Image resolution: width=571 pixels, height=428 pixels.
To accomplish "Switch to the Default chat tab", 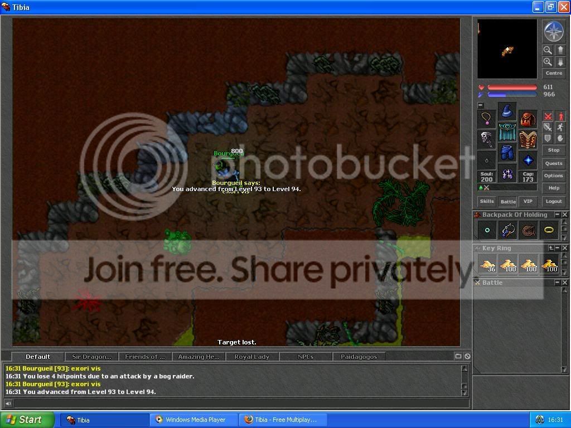I will click(38, 357).
